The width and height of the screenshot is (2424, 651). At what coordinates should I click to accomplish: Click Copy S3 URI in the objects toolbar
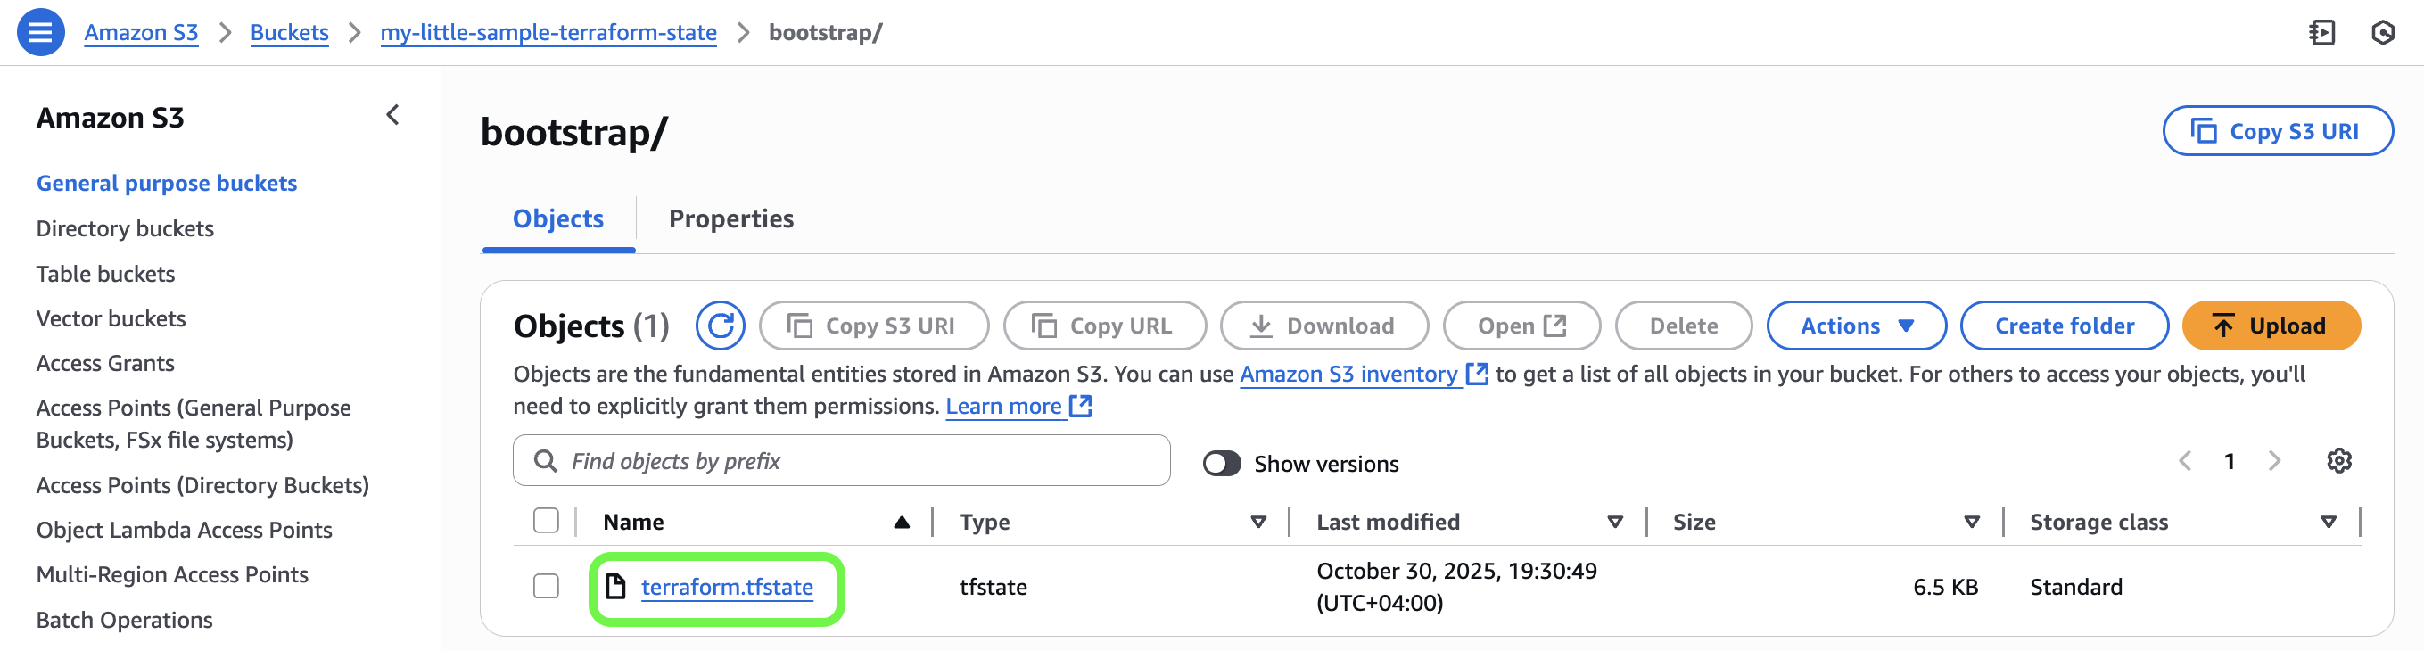(873, 325)
